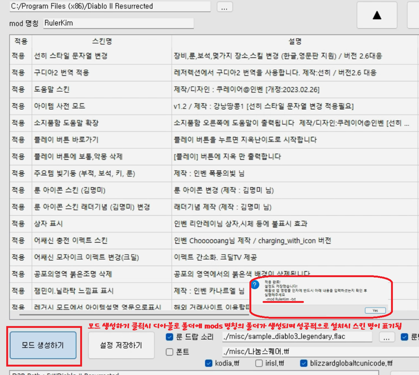This screenshot has height=375, width=419.
Task: Select the 공포의영역 붉은조명 삭제 skin
Action: 73,274
